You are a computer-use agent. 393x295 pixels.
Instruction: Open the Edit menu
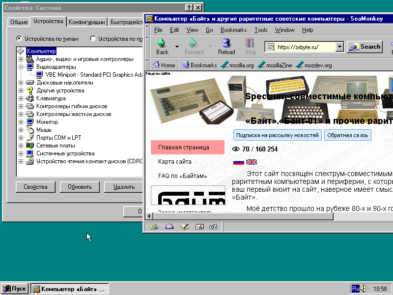click(174, 30)
